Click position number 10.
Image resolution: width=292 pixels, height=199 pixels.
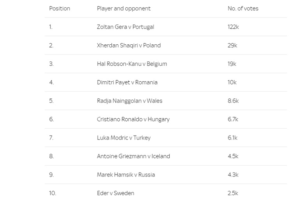tap(53, 193)
